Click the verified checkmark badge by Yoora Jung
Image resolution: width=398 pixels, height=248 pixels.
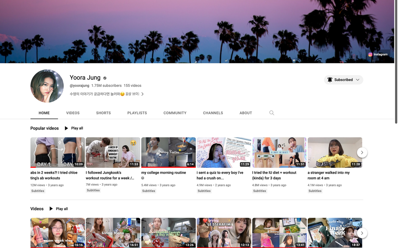click(105, 78)
